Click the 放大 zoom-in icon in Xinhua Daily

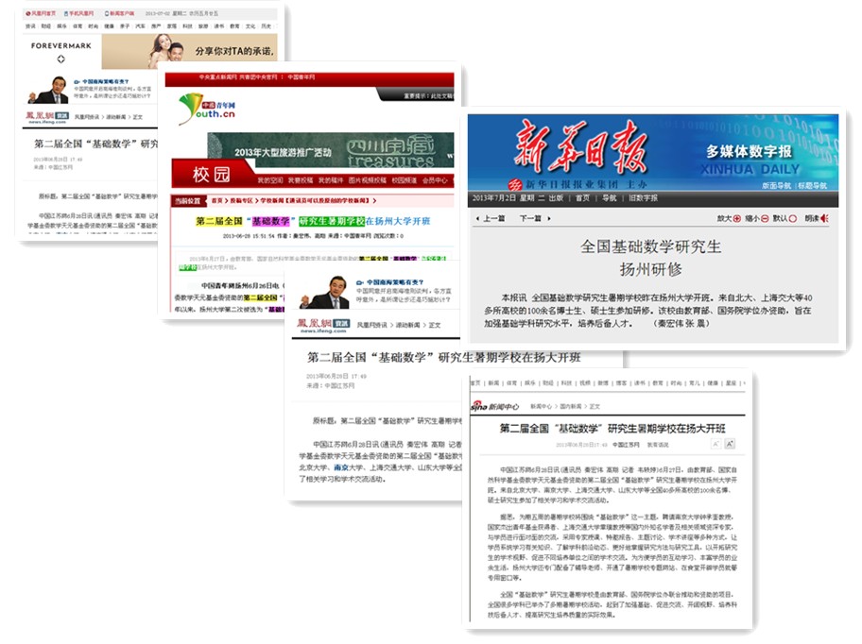click(736, 218)
